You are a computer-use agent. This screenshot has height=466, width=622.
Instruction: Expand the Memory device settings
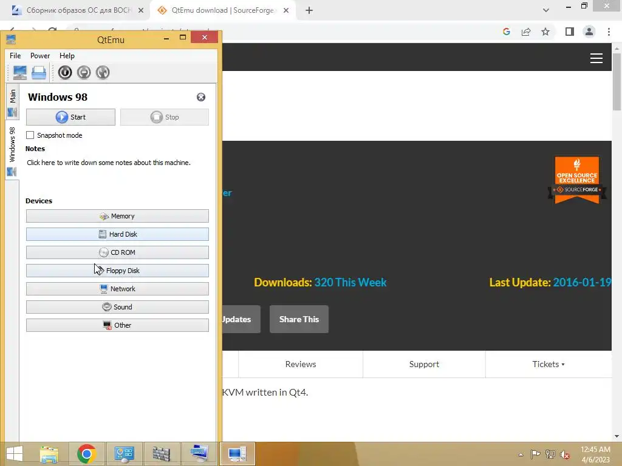tap(117, 217)
